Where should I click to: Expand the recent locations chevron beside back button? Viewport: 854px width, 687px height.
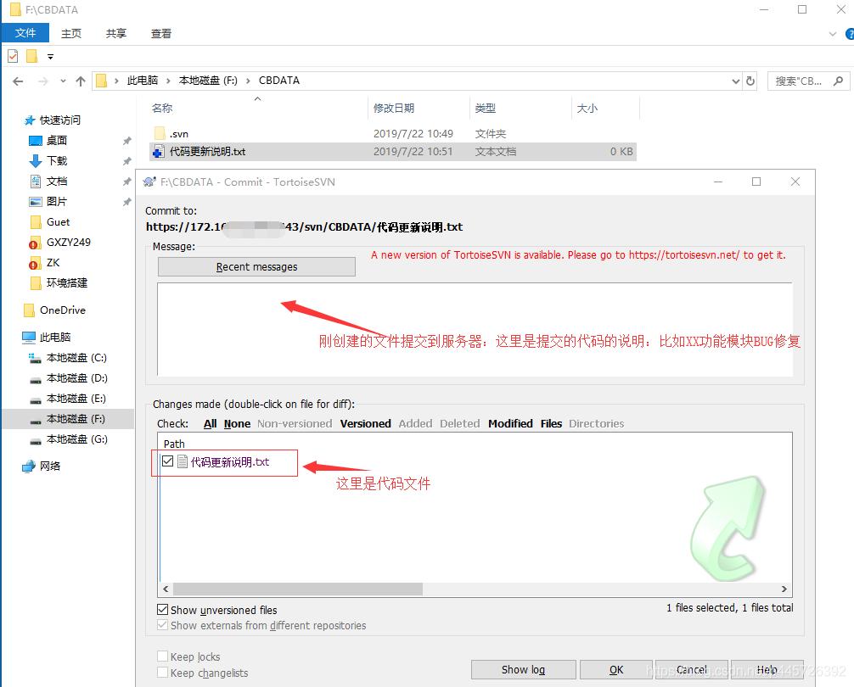[63, 81]
